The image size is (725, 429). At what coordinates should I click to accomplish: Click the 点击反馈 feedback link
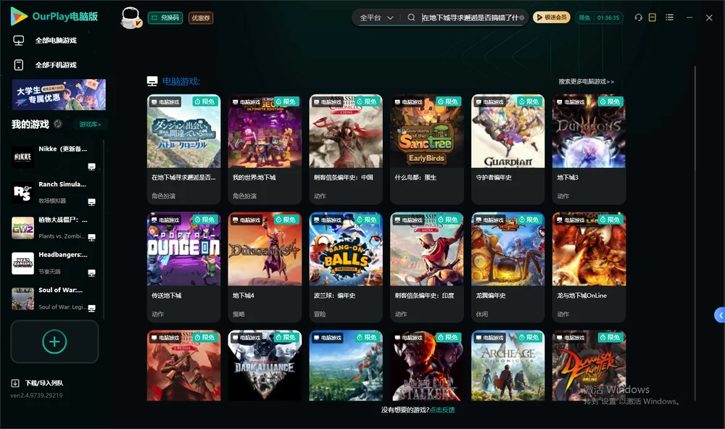(442, 409)
